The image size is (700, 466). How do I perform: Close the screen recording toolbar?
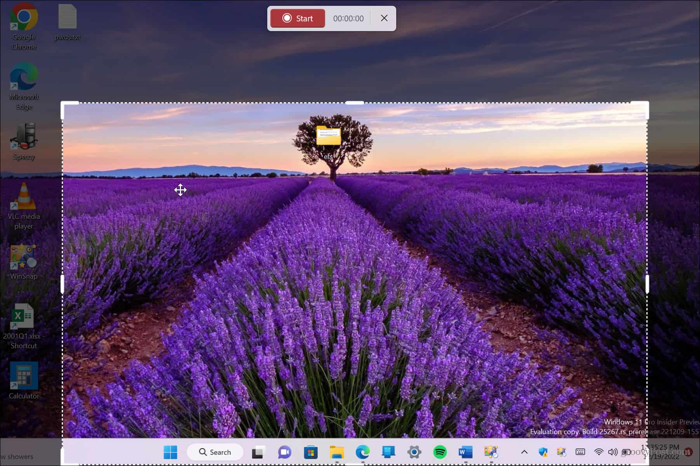(384, 18)
